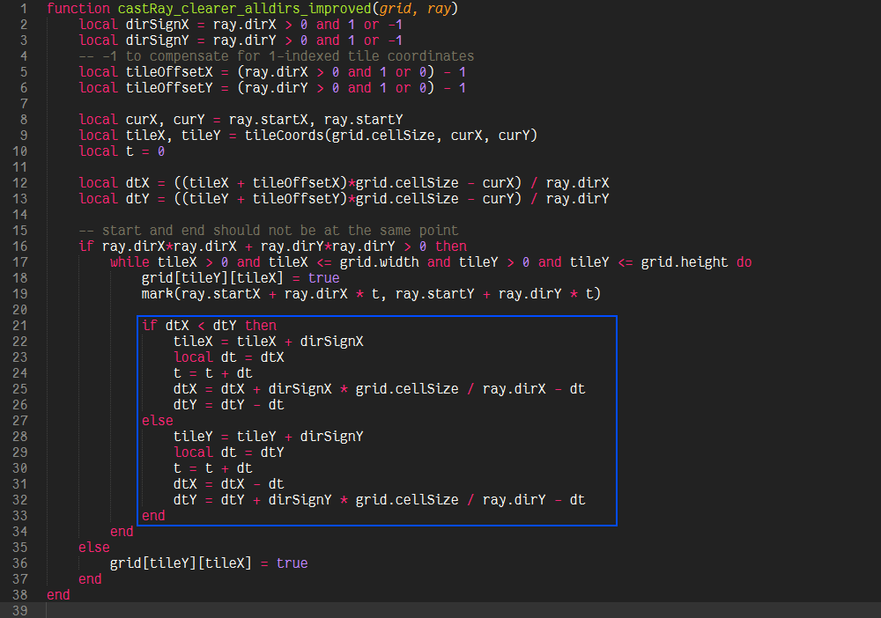Click line number 33 in the gutter
Screen dimensions: 881x618
coord(20,516)
